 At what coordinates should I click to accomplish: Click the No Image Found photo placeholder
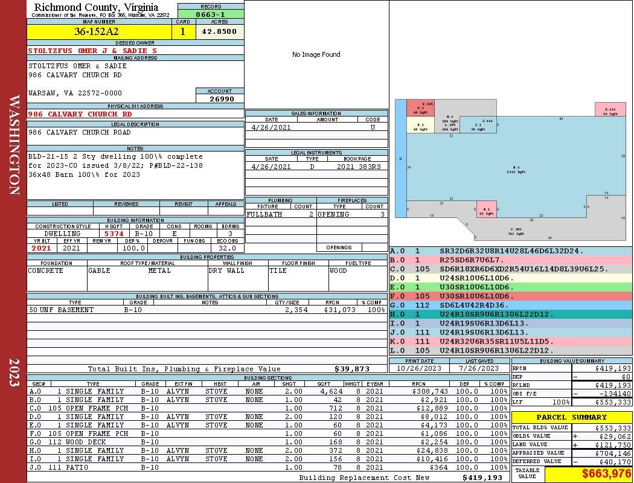pos(316,54)
